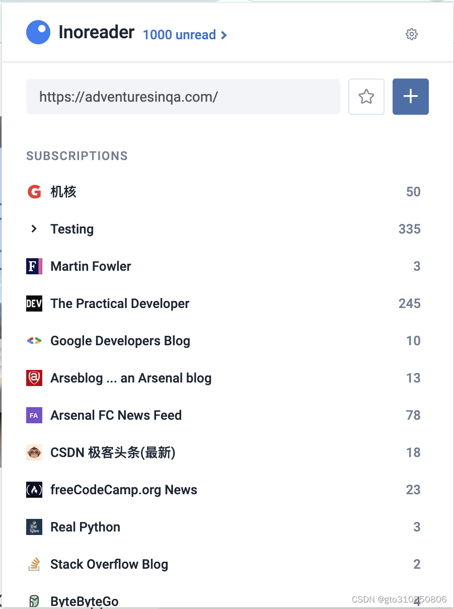454x609 pixels.
Task: Click the Real Python feed favicon
Action: [34, 527]
